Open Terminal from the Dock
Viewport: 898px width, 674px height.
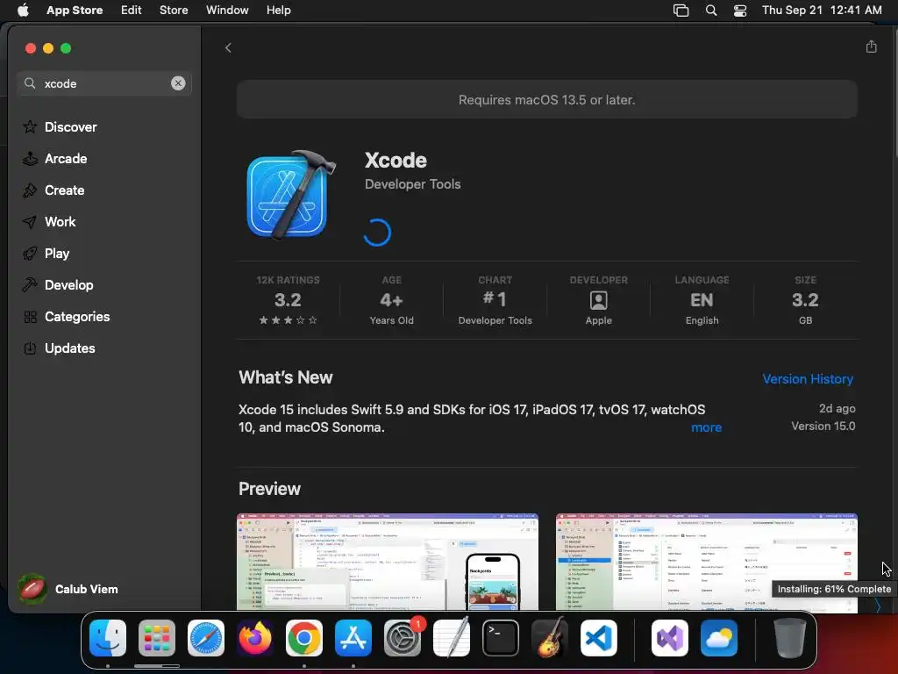click(501, 638)
